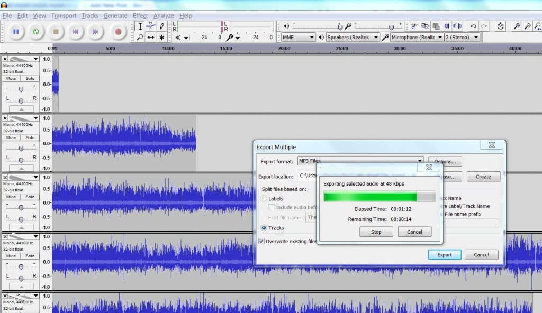The width and height of the screenshot is (542, 313).
Task: Mute the second track
Action: point(11,137)
